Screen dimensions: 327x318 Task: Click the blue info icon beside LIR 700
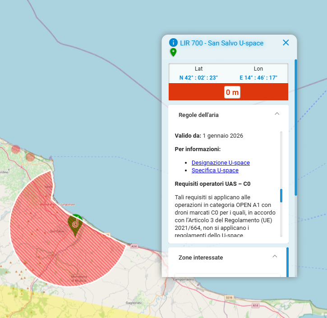173,42
